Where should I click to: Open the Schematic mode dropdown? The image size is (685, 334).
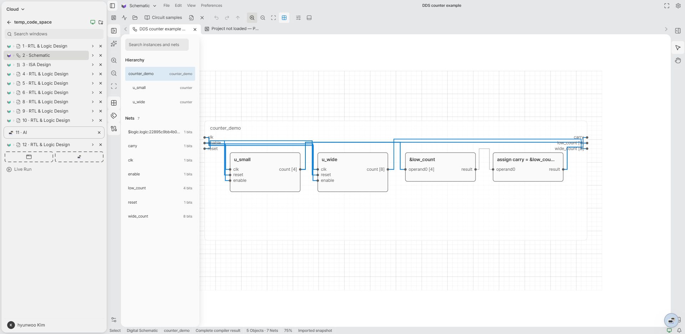click(x=139, y=6)
